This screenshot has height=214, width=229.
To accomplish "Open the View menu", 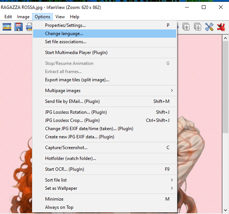I will [x=60, y=17].
